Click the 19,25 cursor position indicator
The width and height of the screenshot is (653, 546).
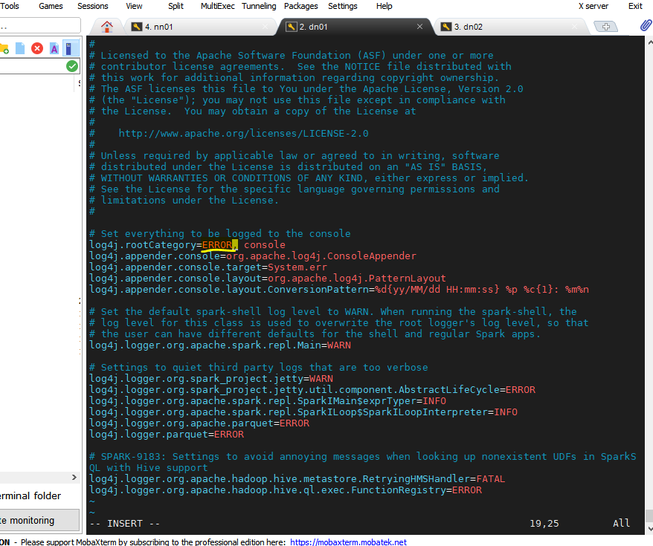tap(544, 524)
